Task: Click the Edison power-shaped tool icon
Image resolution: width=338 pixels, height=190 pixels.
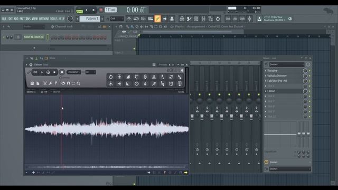Action: click(x=110, y=77)
